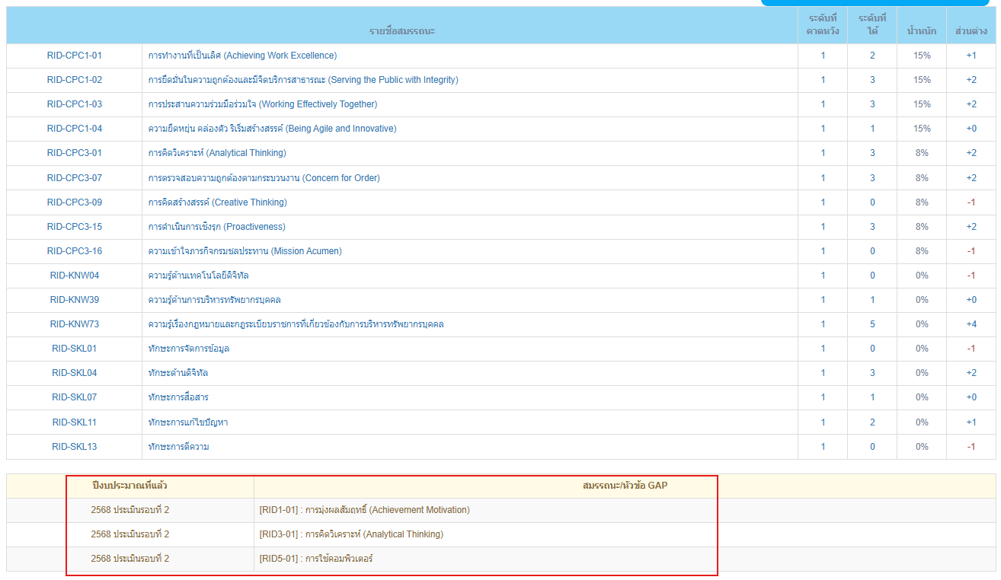The height and width of the screenshot is (580, 1001).
Task: Select the [RID5-01] การใช้คอมพิวเตอร์ GAP entry
Action: [x=316, y=559]
